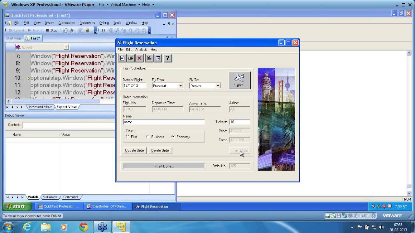Click the speaker volume icon in system tray
Image resolution: width=415 pixels, height=233 pixels.
click(381, 227)
